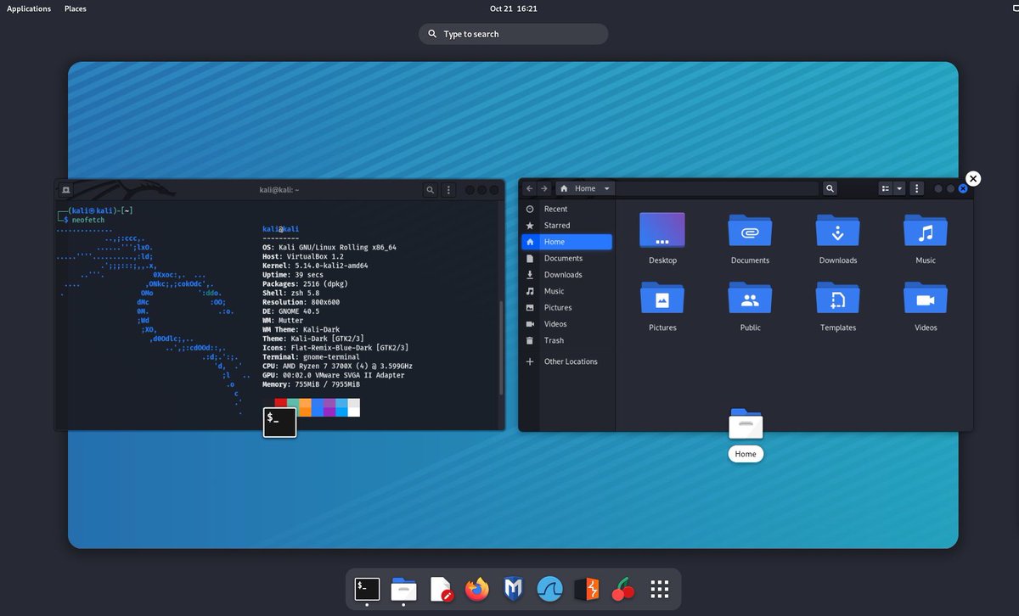Open Trash in the Files sidebar

click(567, 340)
